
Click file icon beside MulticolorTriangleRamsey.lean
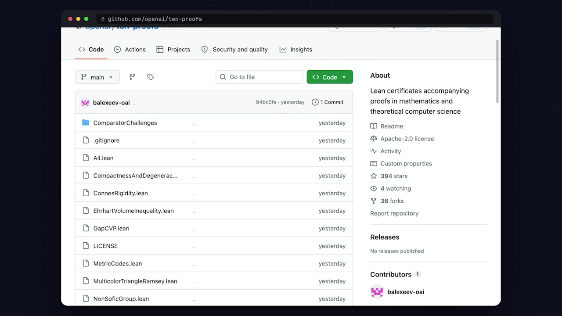click(86, 280)
